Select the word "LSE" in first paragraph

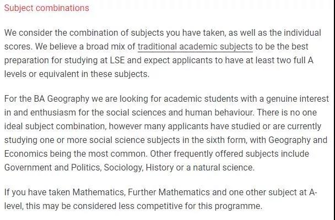pyautogui.click(x=117, y=61)
